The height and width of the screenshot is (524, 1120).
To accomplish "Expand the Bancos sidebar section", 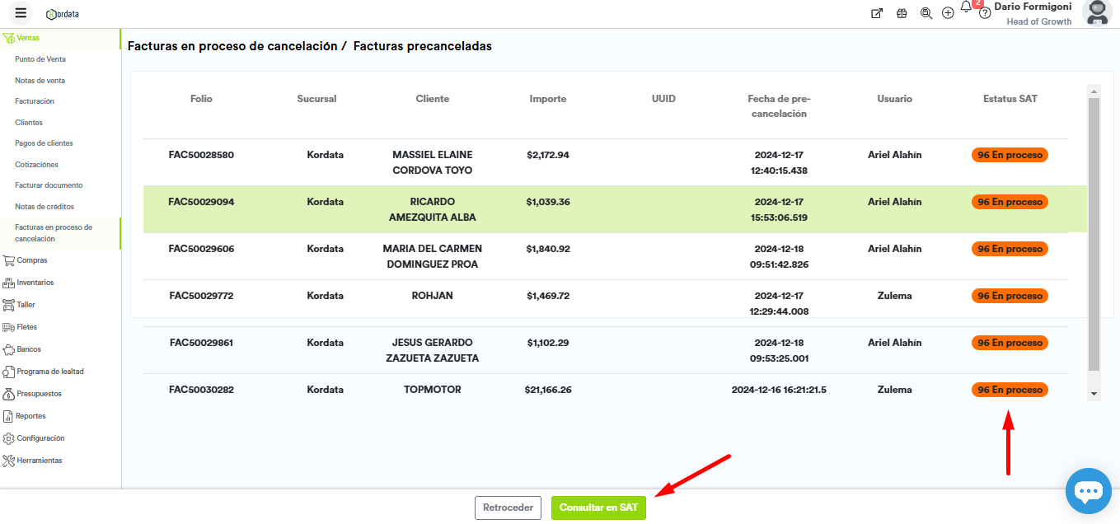I will tap(29, 349).
